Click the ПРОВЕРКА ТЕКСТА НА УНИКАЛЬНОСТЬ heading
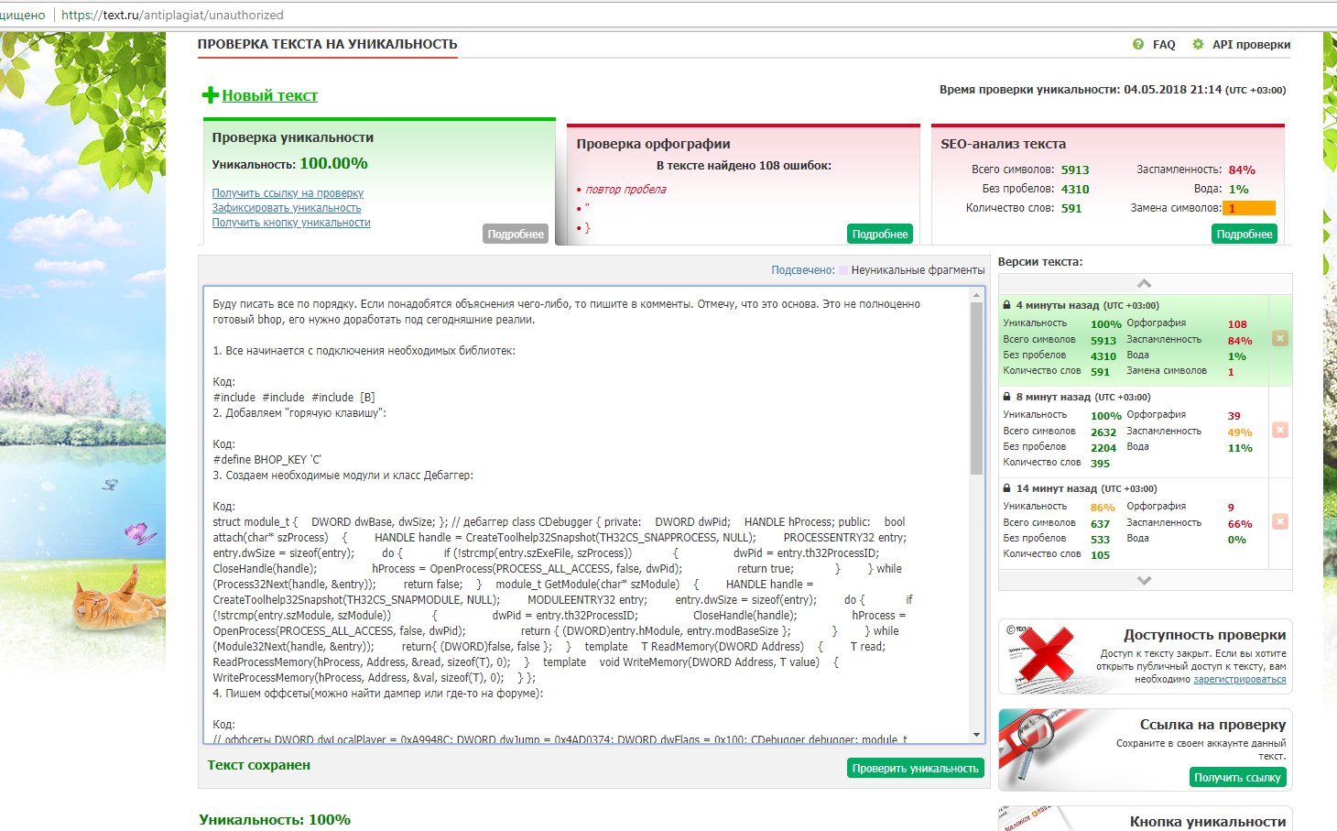Viewport: 1337px width, 831px height. coord(327,44)
